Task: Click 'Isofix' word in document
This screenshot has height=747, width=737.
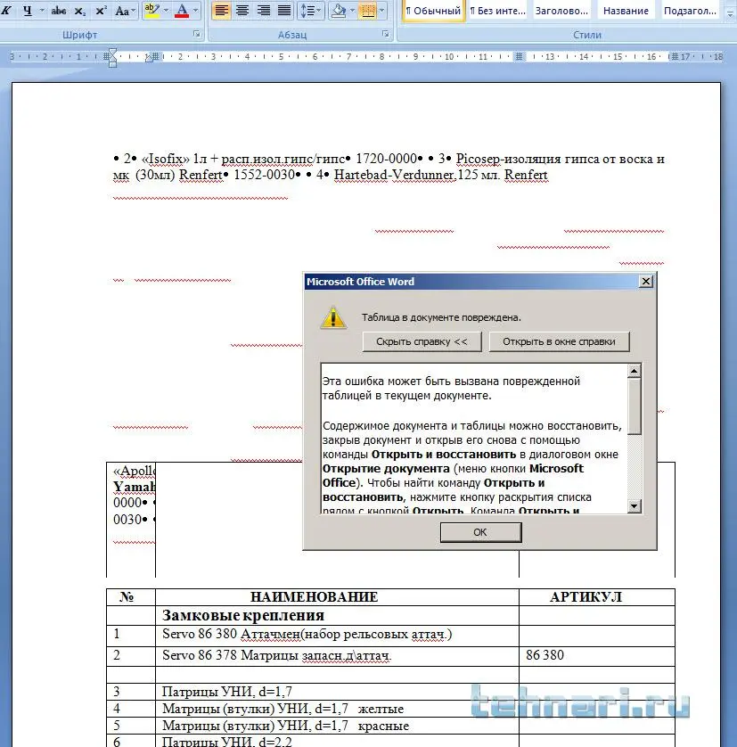Action: click(166, 159)
